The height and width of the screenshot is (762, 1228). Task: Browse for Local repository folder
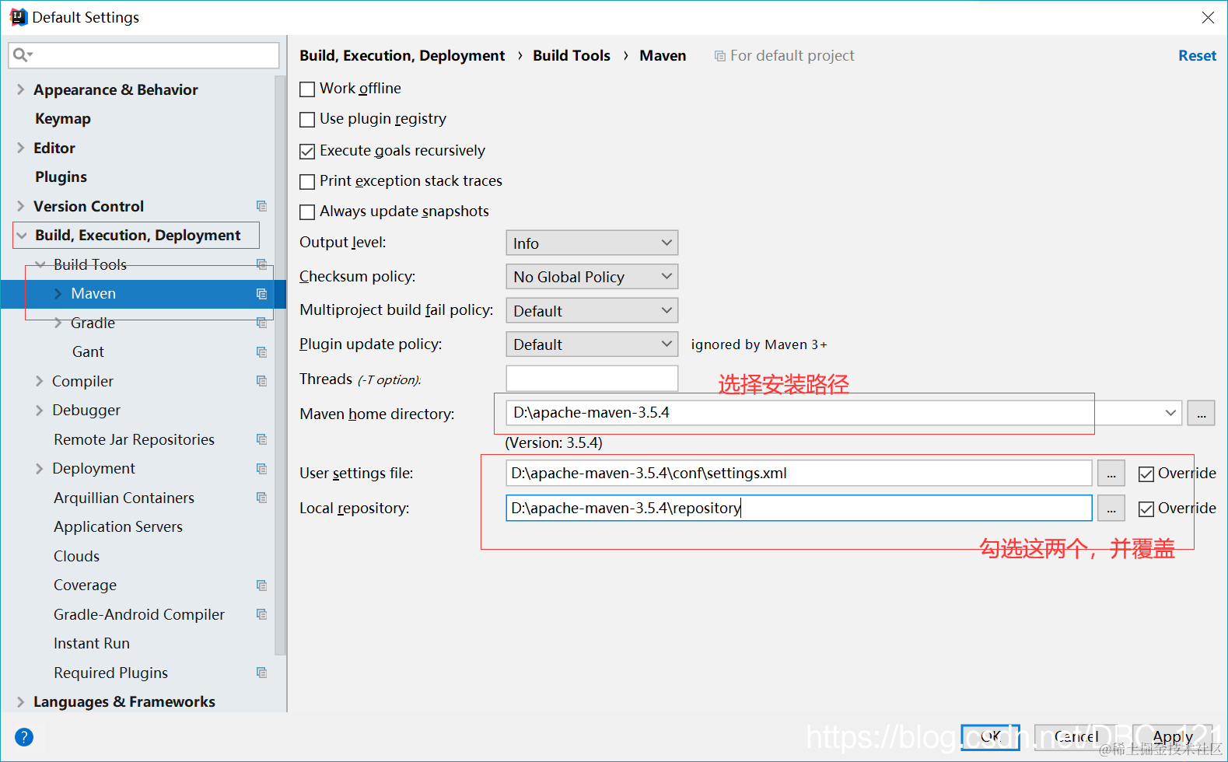point(1111,509)
